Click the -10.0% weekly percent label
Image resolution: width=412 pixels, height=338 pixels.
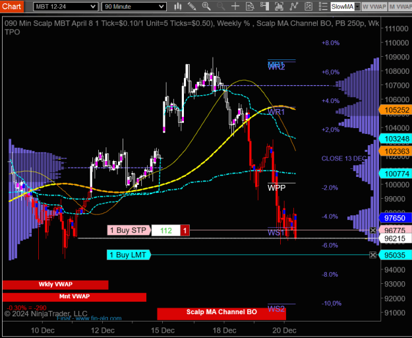[332, 303]
